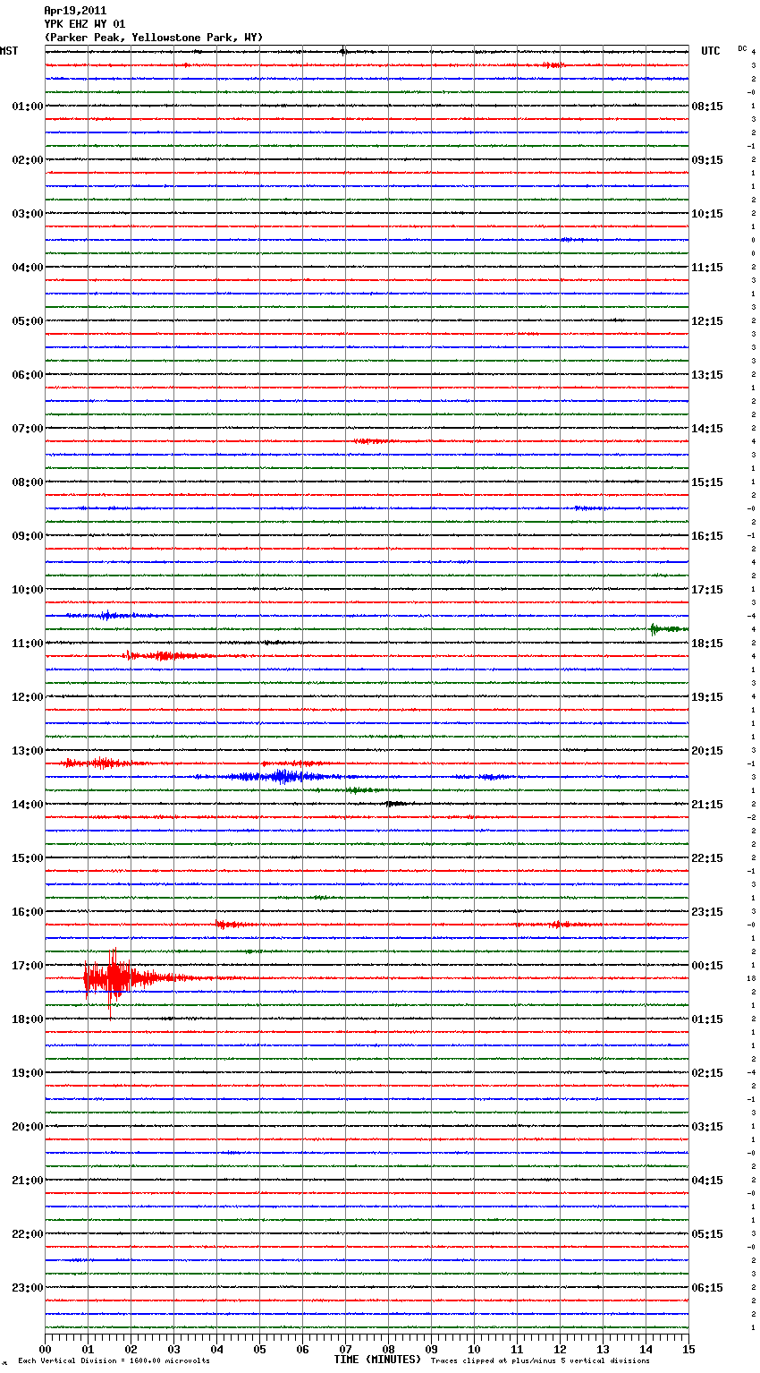Select the 05:00 MST time label

(28, 321)
